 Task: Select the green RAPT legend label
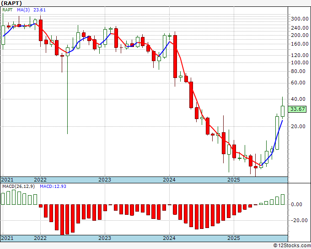7,10
